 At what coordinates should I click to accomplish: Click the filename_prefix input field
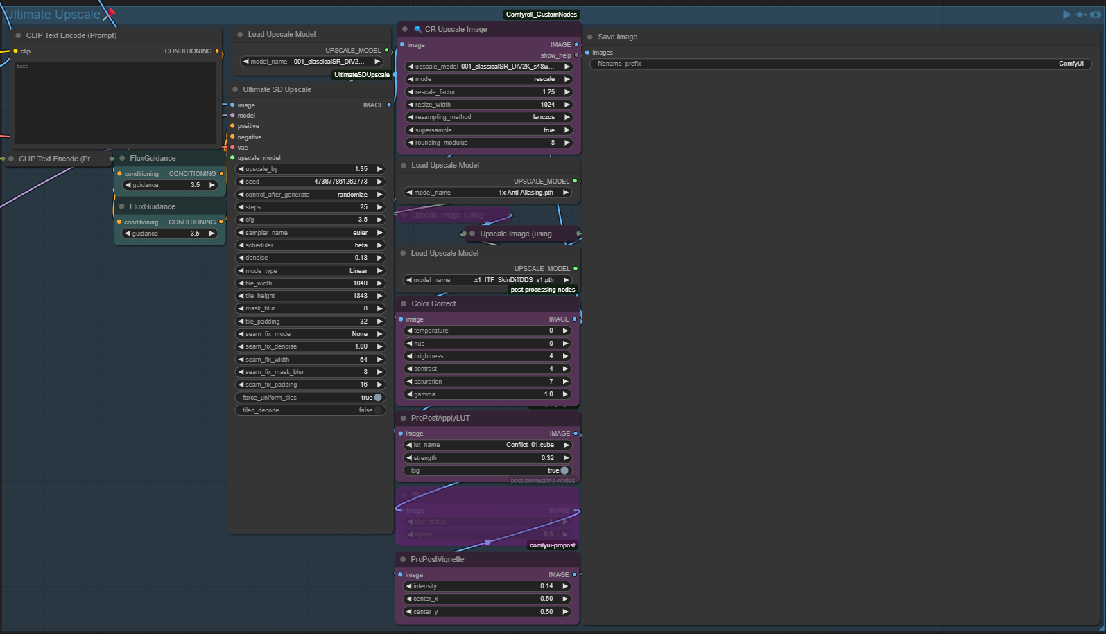[x=840, y=64]
